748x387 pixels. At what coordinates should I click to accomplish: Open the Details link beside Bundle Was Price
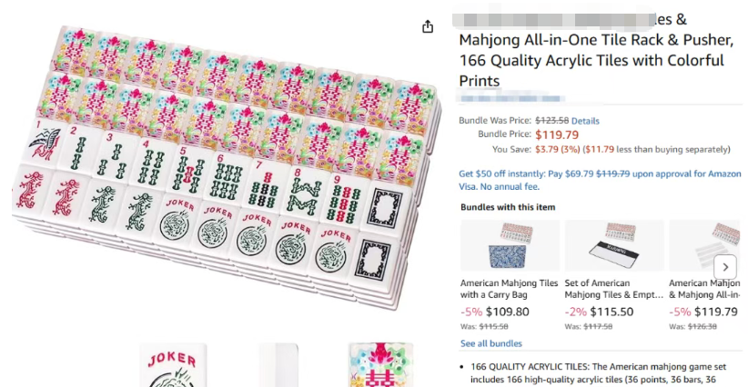pyautogui.click(x=585, y=121)
